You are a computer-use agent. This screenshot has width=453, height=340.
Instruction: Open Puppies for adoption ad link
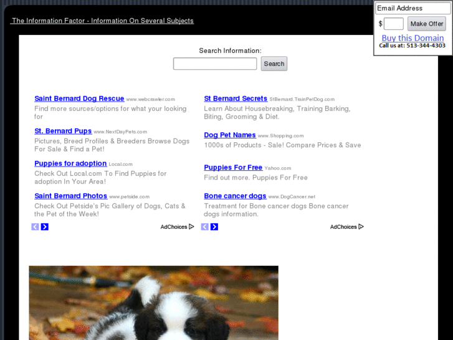point(70,163)
